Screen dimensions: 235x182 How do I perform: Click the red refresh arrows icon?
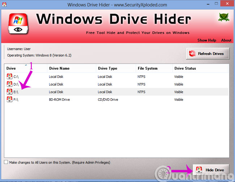(x=192, y=53)
